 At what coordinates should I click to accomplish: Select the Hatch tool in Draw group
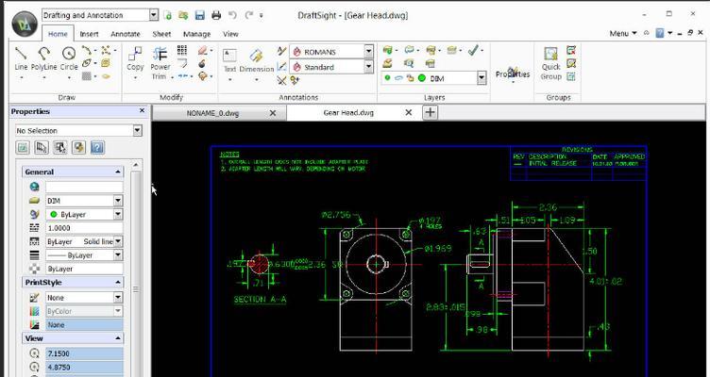tap(87, 76)
